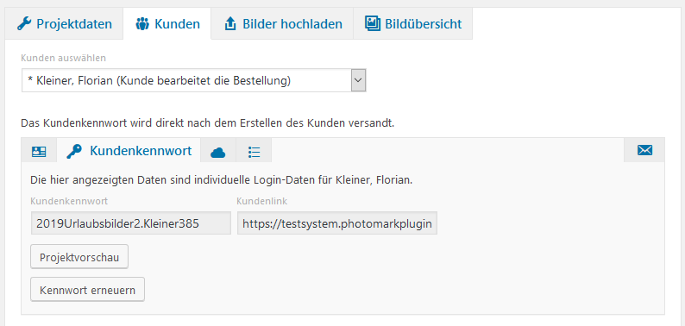Open the Bilder hochladen tab
The width and height of the screenshot is (685, 326).
coord(282,23)
